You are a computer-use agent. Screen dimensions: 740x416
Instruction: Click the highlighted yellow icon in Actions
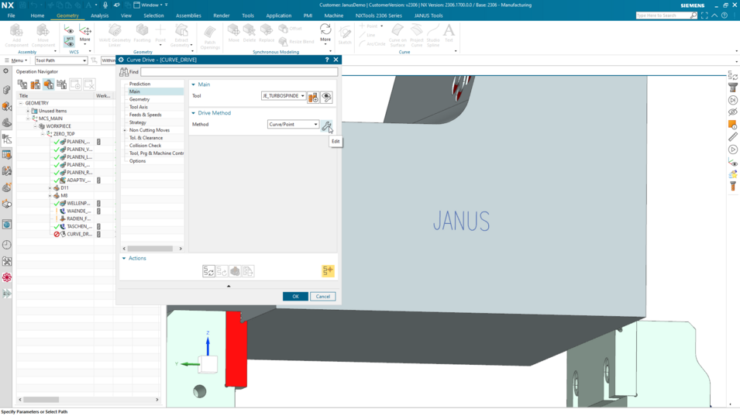328,270
